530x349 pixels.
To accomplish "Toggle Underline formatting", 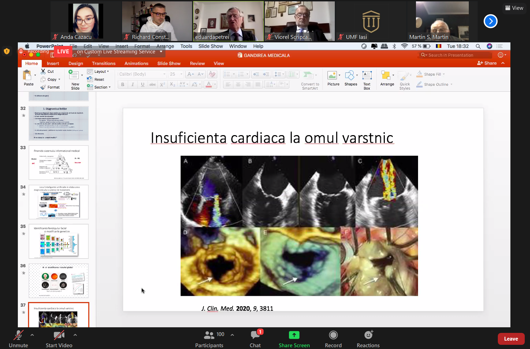I will click(142, 84).
